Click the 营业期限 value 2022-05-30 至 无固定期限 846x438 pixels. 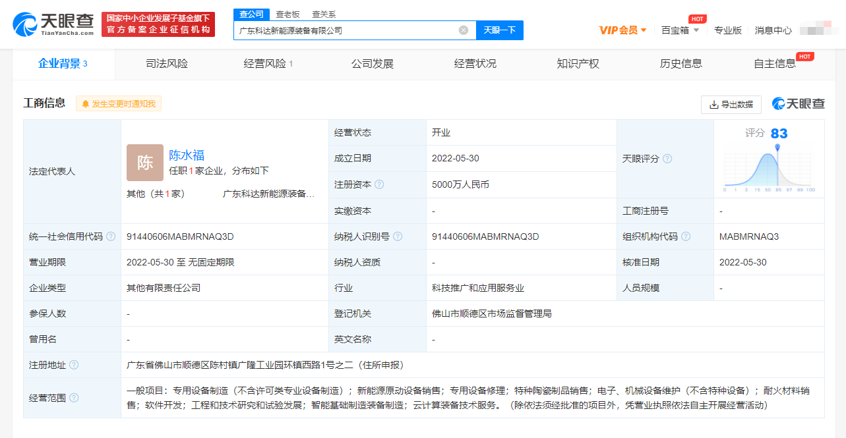coord(181,262)
